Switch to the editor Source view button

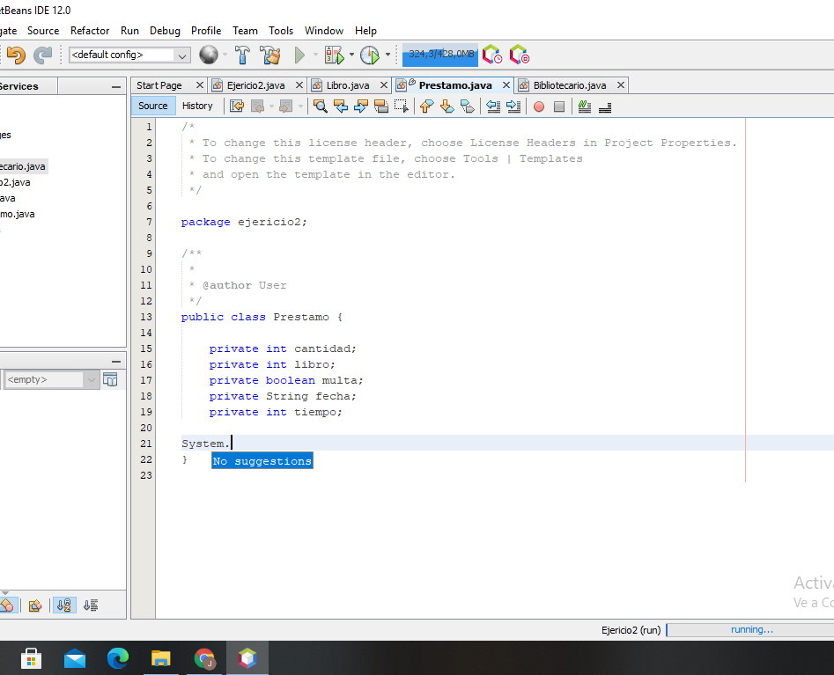[x=153, y=106]
